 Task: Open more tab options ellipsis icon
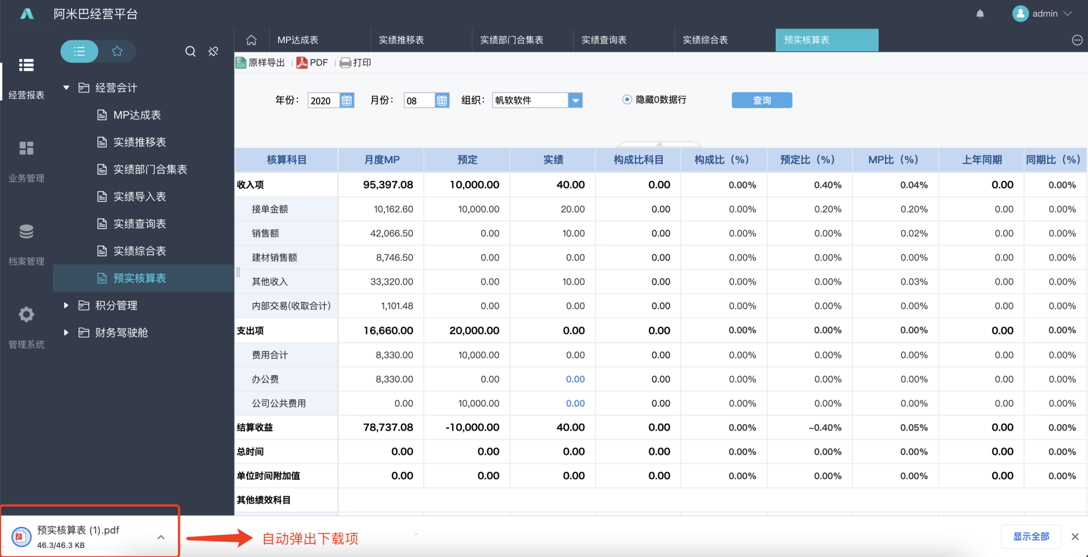coord(1077,40)
